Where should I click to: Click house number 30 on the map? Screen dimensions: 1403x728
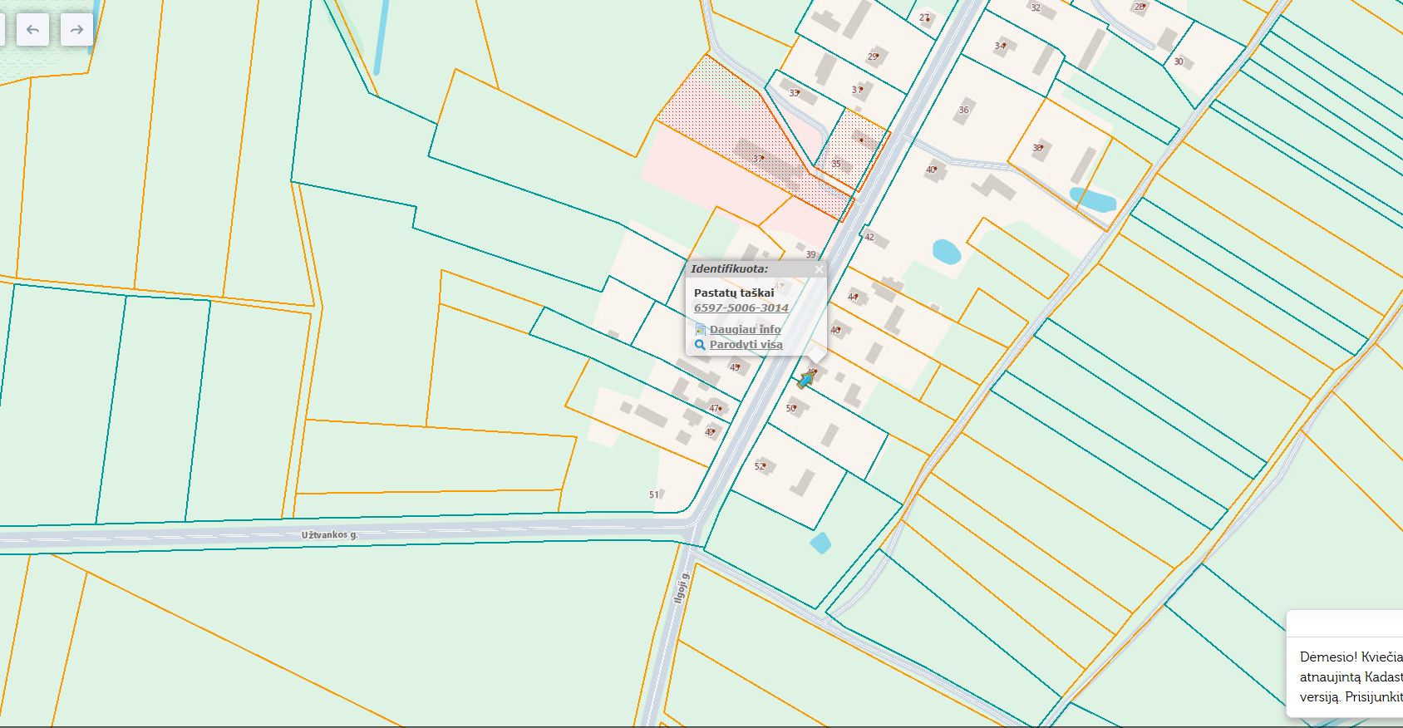pos(1179,61)
